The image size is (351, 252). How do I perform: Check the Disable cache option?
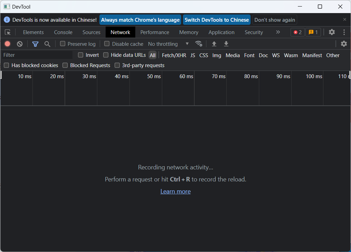point(107,44)
